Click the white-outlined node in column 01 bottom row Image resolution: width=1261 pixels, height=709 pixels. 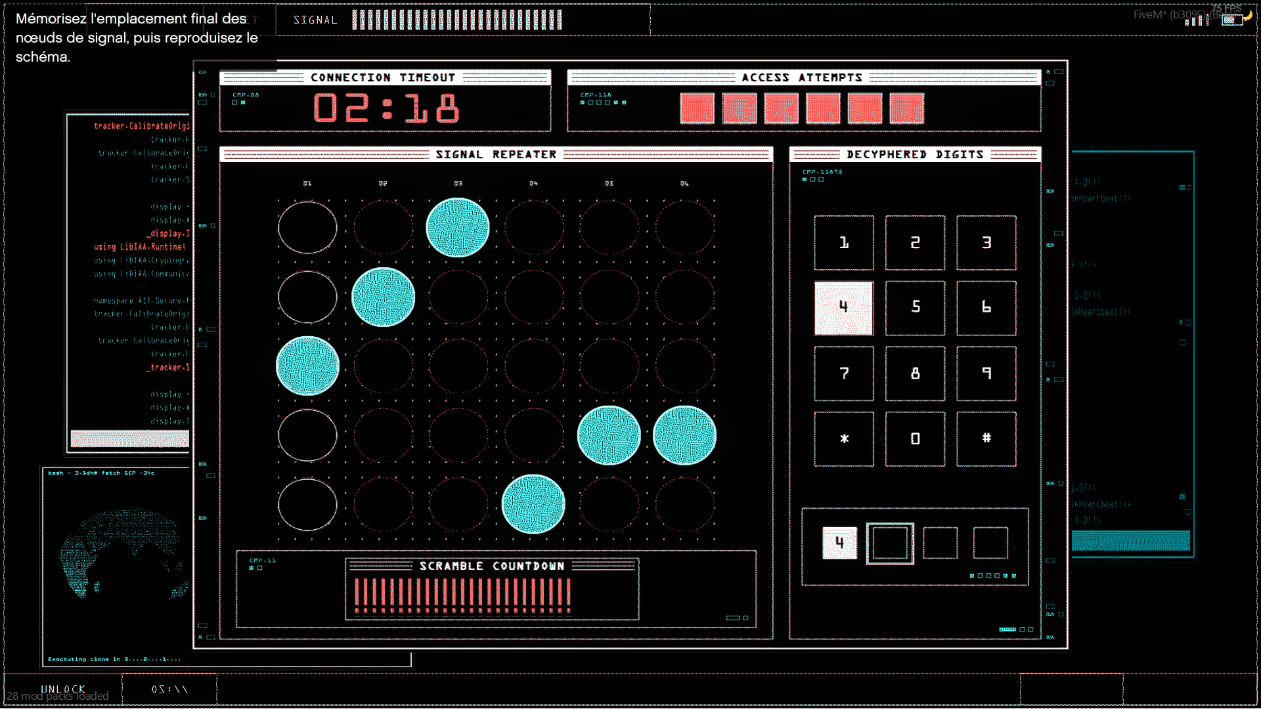[x=307, y=504]
